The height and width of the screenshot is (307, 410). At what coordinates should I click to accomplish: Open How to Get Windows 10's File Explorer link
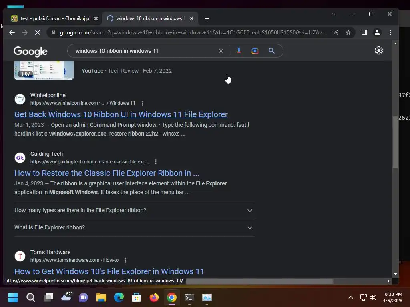tap(109, 271)
